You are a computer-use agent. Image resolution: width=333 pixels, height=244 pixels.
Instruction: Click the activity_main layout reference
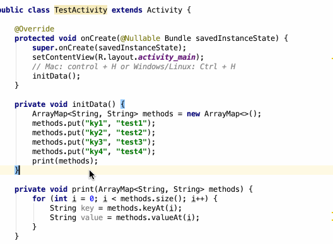tap(166, 57)
